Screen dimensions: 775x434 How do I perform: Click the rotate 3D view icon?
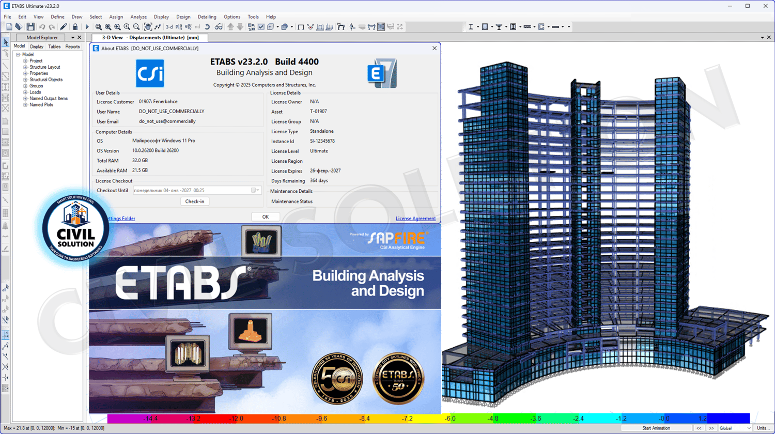click(207, 27)
